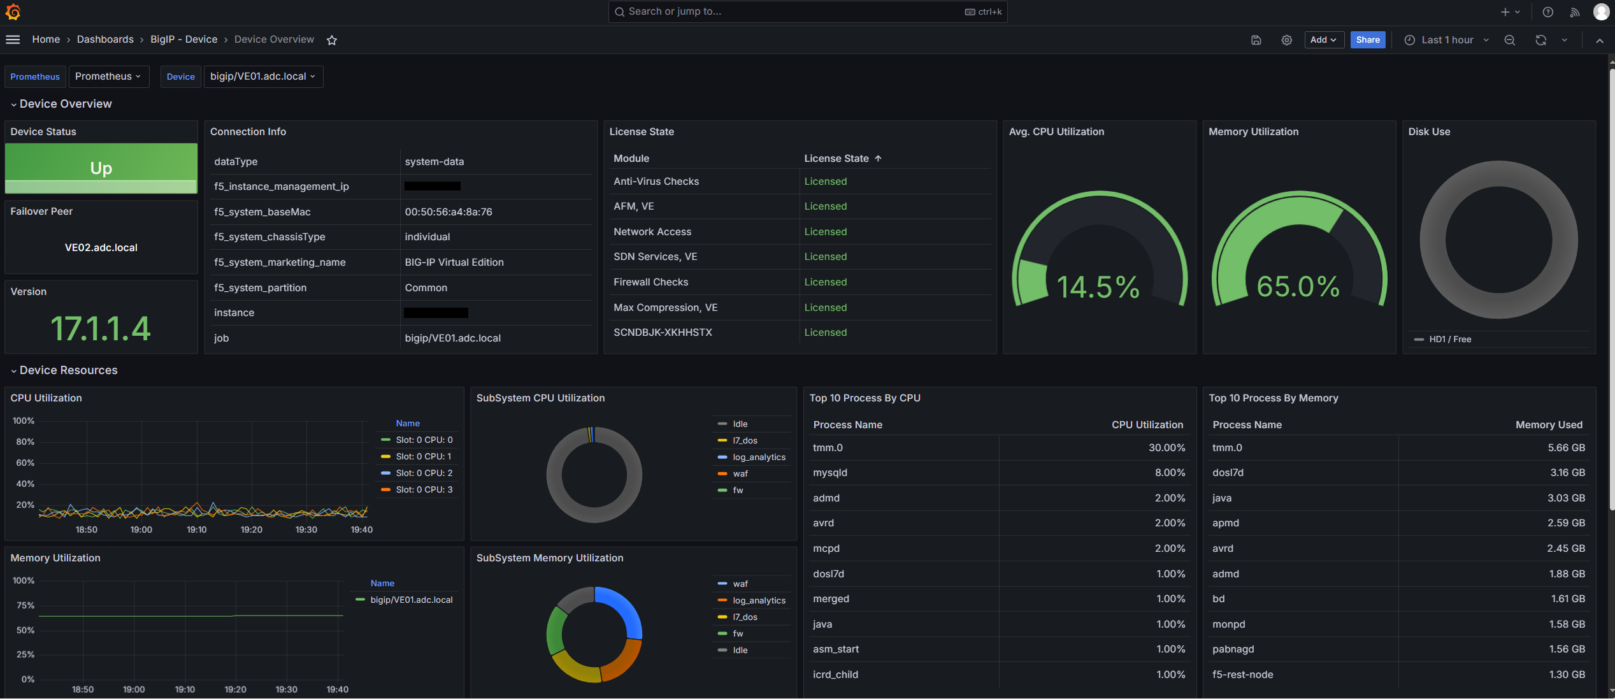Open the help icon
Screen dimensions: 1615x699
(x=1547, y=12)
